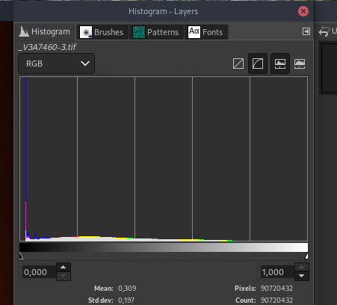Select logarithmic histogram scale icon
The image size is (337, 305).
point(258,64)
